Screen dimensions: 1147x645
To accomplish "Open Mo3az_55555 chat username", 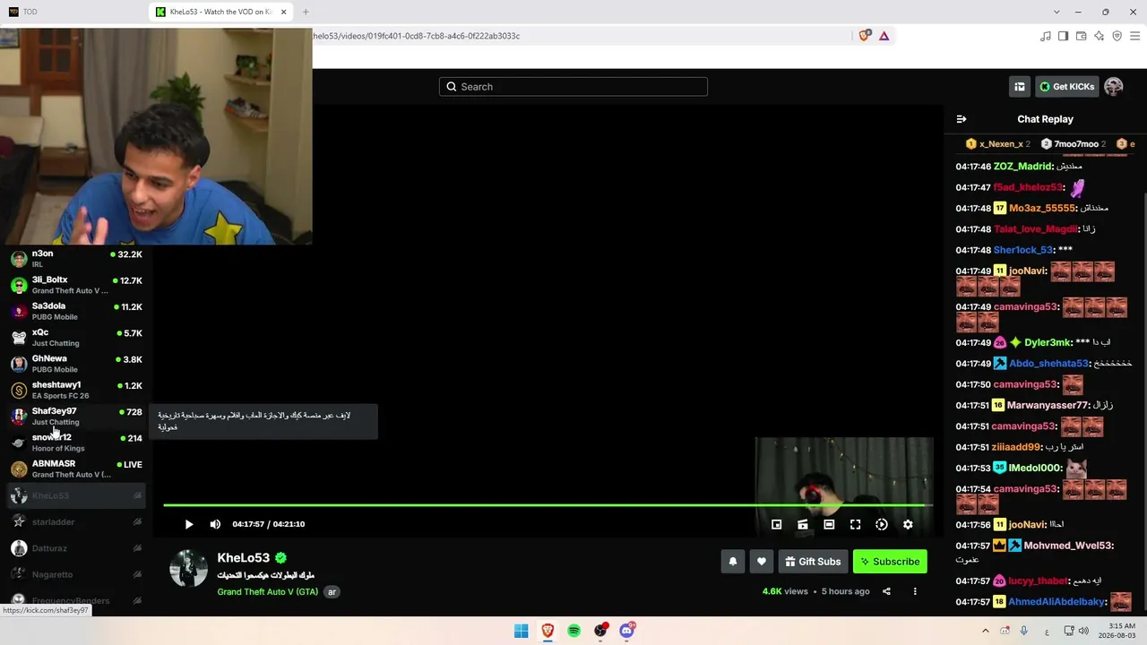I will pyautogui.click(x=1042, y=208).
